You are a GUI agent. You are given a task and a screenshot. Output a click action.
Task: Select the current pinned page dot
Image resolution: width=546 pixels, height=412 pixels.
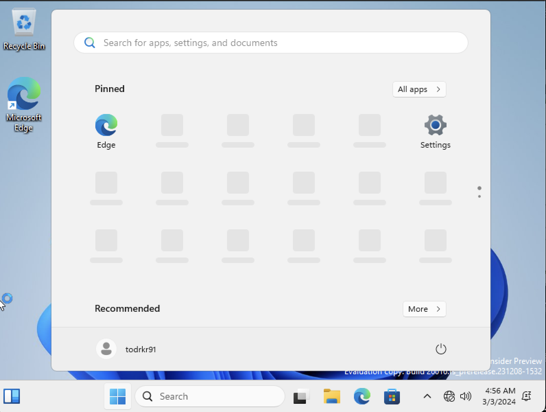[479, 188]
